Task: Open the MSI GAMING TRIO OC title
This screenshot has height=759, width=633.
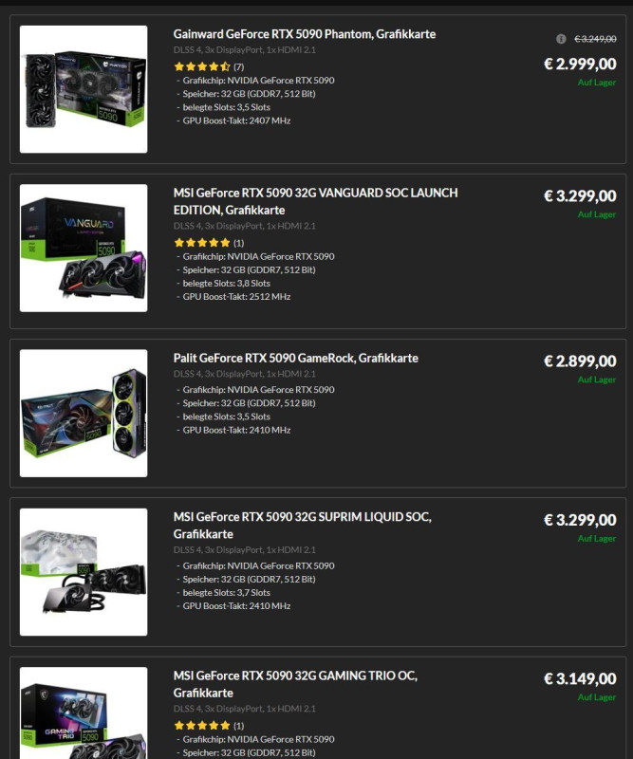Action: point(295,684)
